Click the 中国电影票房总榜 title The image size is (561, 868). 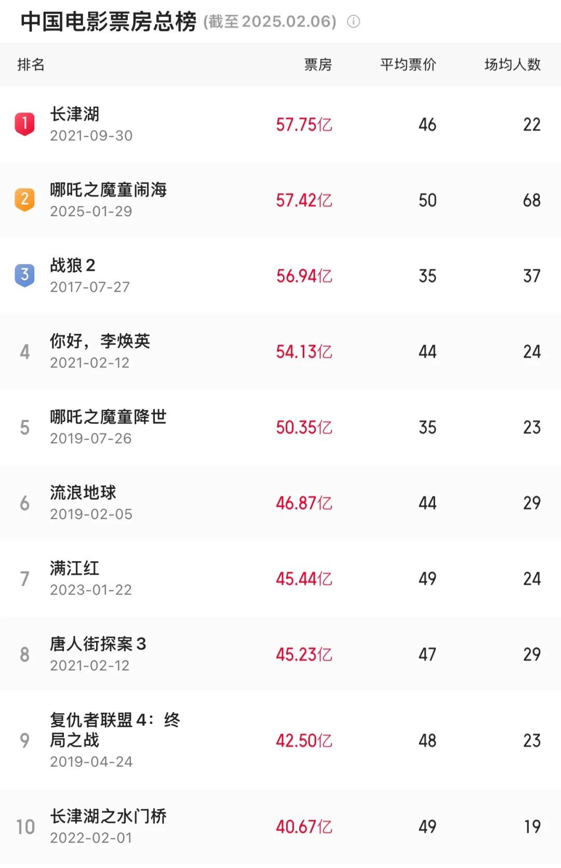click(x=109, y=22)
